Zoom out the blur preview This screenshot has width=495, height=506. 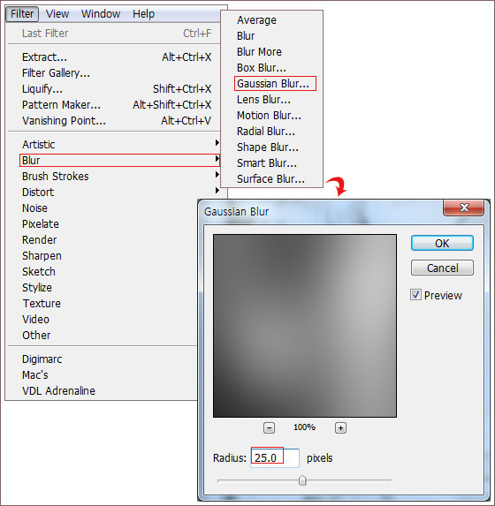269,428
